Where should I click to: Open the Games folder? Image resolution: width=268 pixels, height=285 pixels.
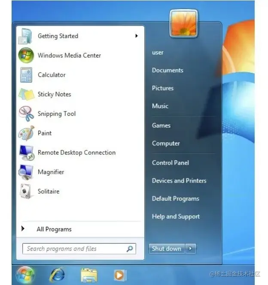coord(161,126)
